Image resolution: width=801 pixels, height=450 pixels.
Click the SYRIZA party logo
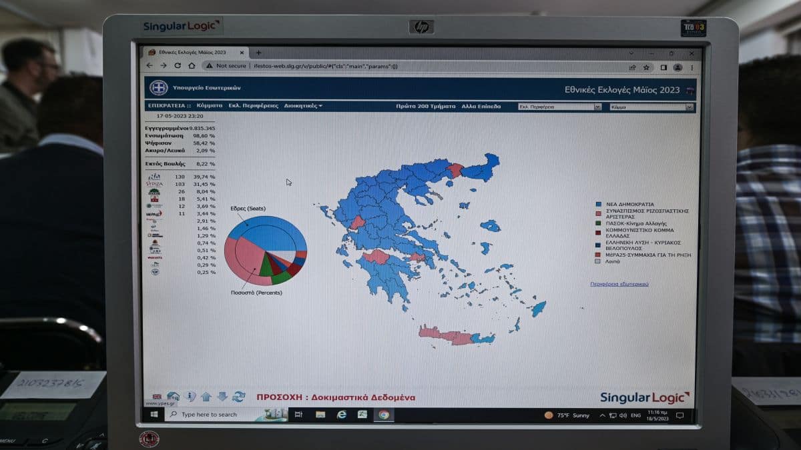pos(154,184)
